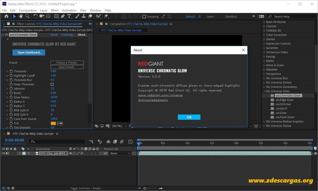
Task: Click the Frame Blending enable icon in timeline
Action: [115, 142]
